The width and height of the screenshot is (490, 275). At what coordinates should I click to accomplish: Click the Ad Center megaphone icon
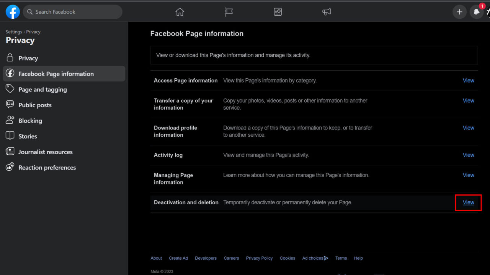click(x=326, y=12)
